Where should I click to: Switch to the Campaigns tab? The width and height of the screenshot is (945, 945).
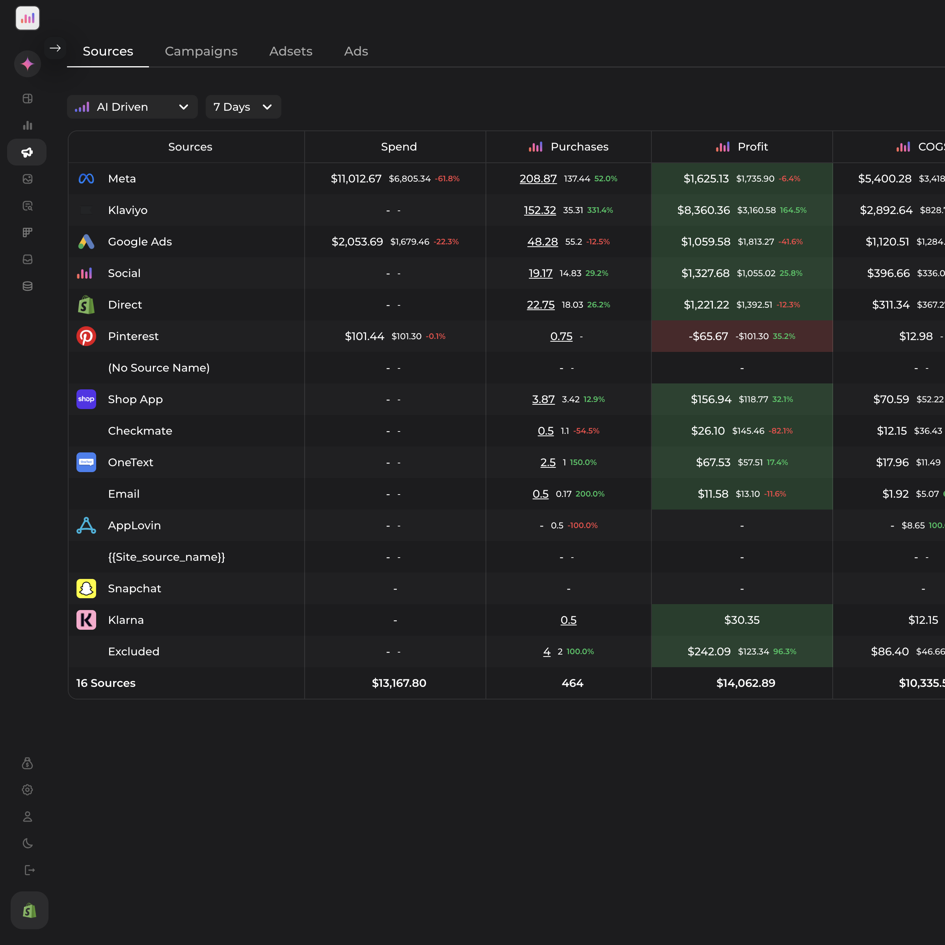[x=201, y=51]
